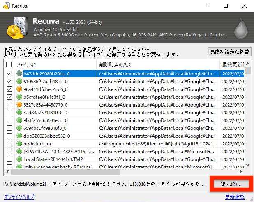Click the horizontal scrollbar right arrow
This screenshot has width=254, height=202.
241,172
